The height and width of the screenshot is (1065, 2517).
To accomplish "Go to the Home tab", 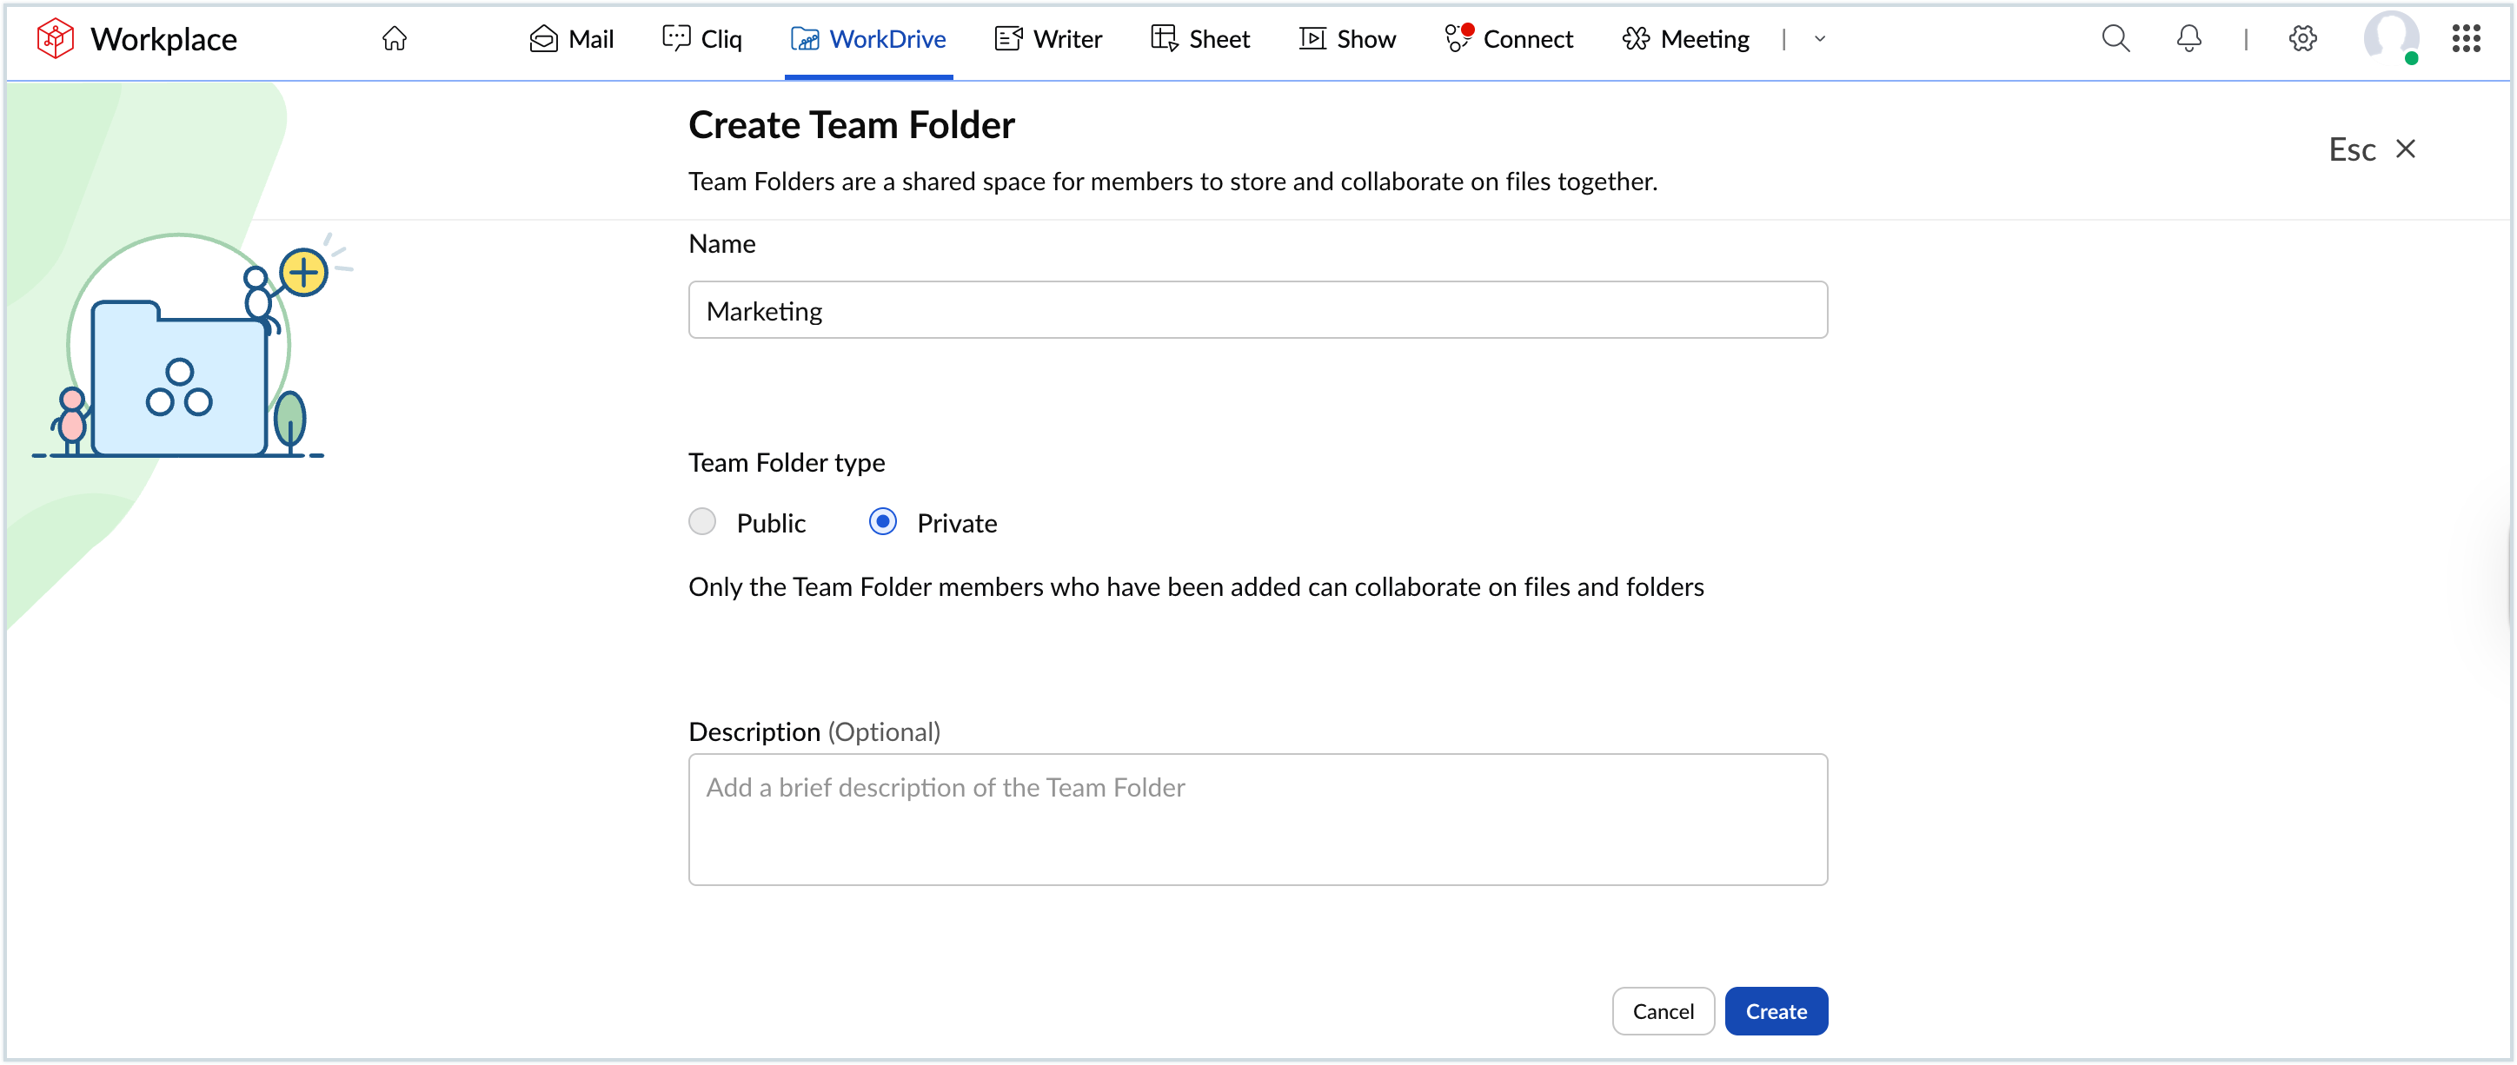I will point(395,39).
